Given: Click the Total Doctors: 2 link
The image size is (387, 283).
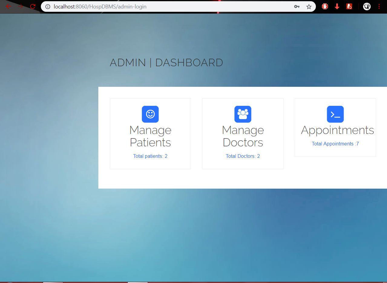Looking at the screenshot, I should click(243, 156).
